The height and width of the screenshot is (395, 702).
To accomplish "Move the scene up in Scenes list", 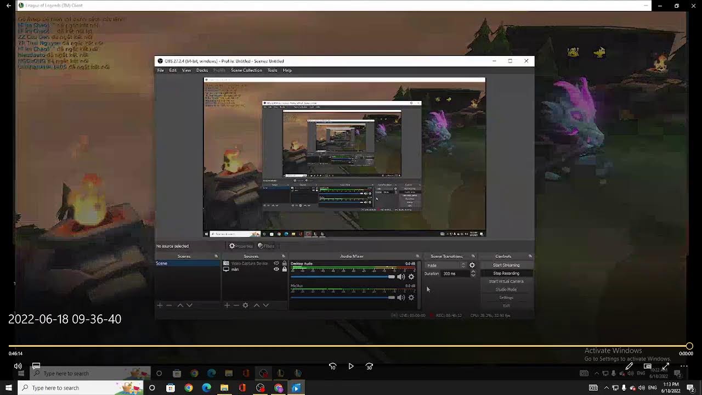I will 180,305.
